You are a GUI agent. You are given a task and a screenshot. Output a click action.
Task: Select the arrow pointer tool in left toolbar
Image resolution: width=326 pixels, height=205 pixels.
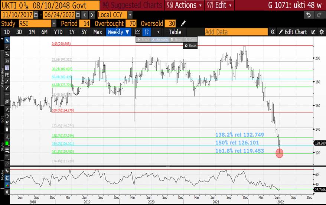point(7,40)
